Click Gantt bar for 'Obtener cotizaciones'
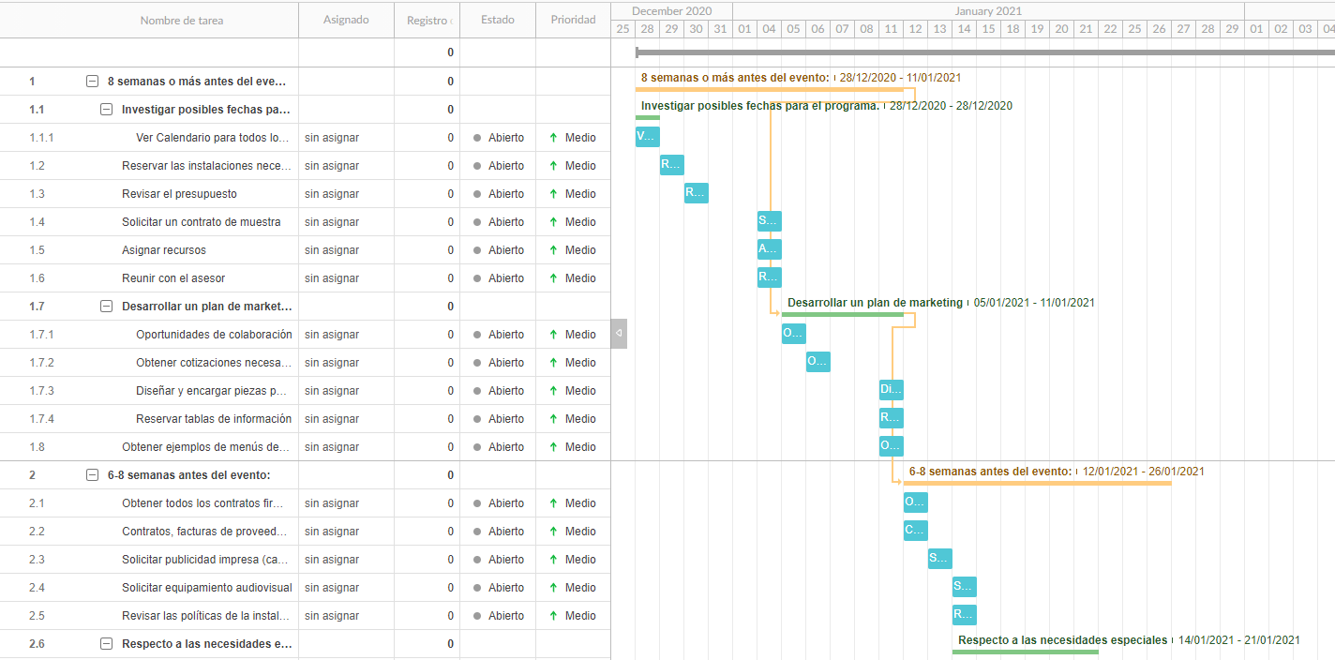This screenshot has width=1335, height=660. [818, 362]
